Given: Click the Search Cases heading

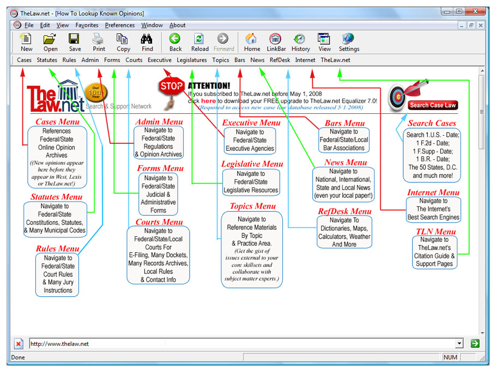Looking at the screenshot, I should pyautogui.click(x=432, y=123).
